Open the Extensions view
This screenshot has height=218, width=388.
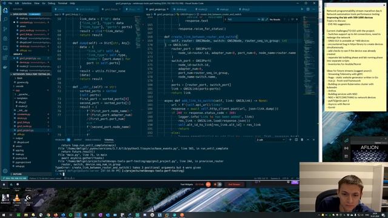click(5, 58)
